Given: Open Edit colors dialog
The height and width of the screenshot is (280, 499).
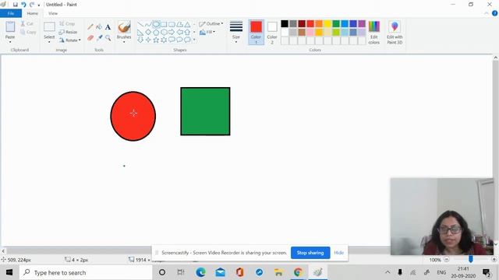Looking at the screenshot, I should (374, 33).
